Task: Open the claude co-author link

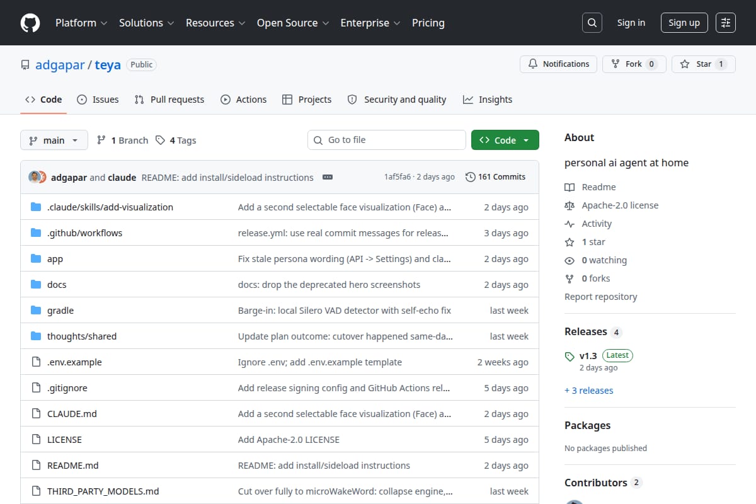Action: tap(122, 178)
